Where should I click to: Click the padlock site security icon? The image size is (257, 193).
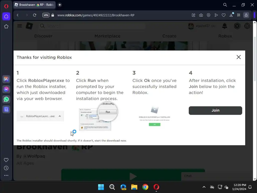[53, 15]
